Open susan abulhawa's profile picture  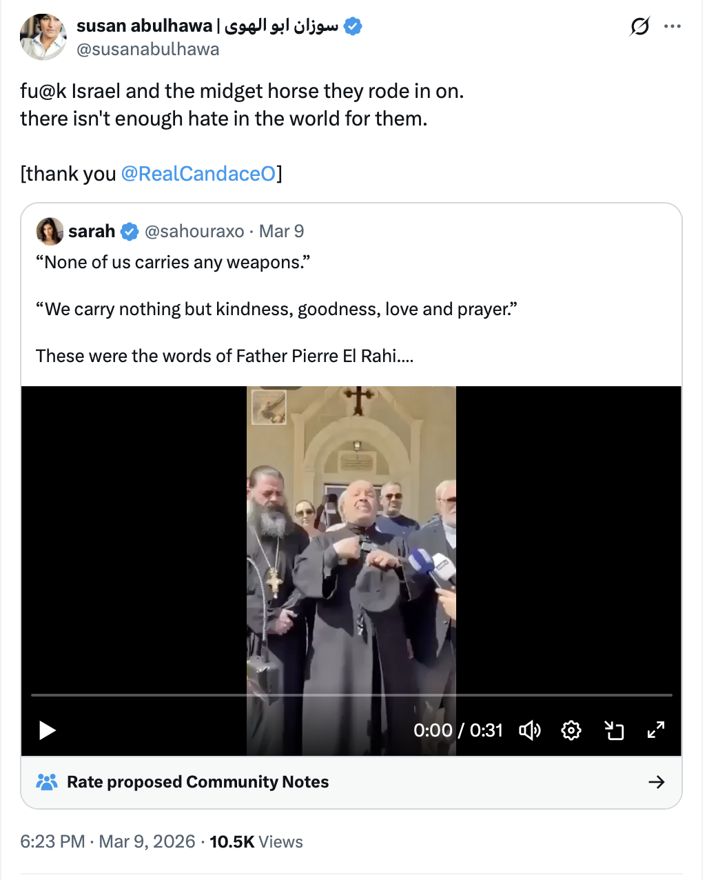[x=43, y=37]
